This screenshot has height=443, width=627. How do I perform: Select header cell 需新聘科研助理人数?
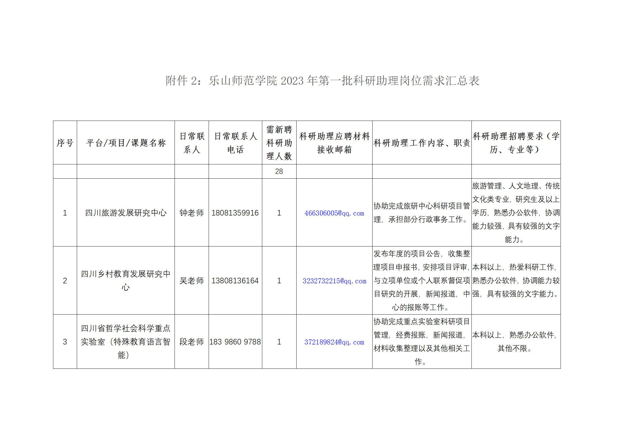(x=279, y=143)
